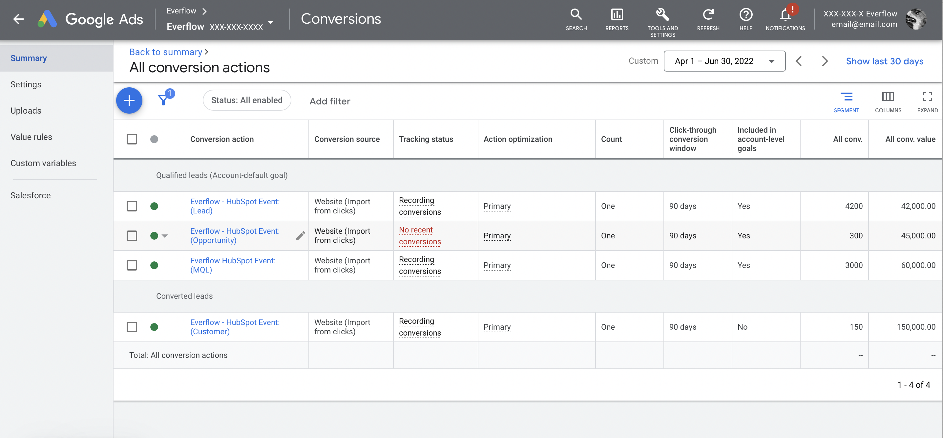Click the Status: All enabled filter chip
This screenshot has height=438, width=943.
(247, 100)
